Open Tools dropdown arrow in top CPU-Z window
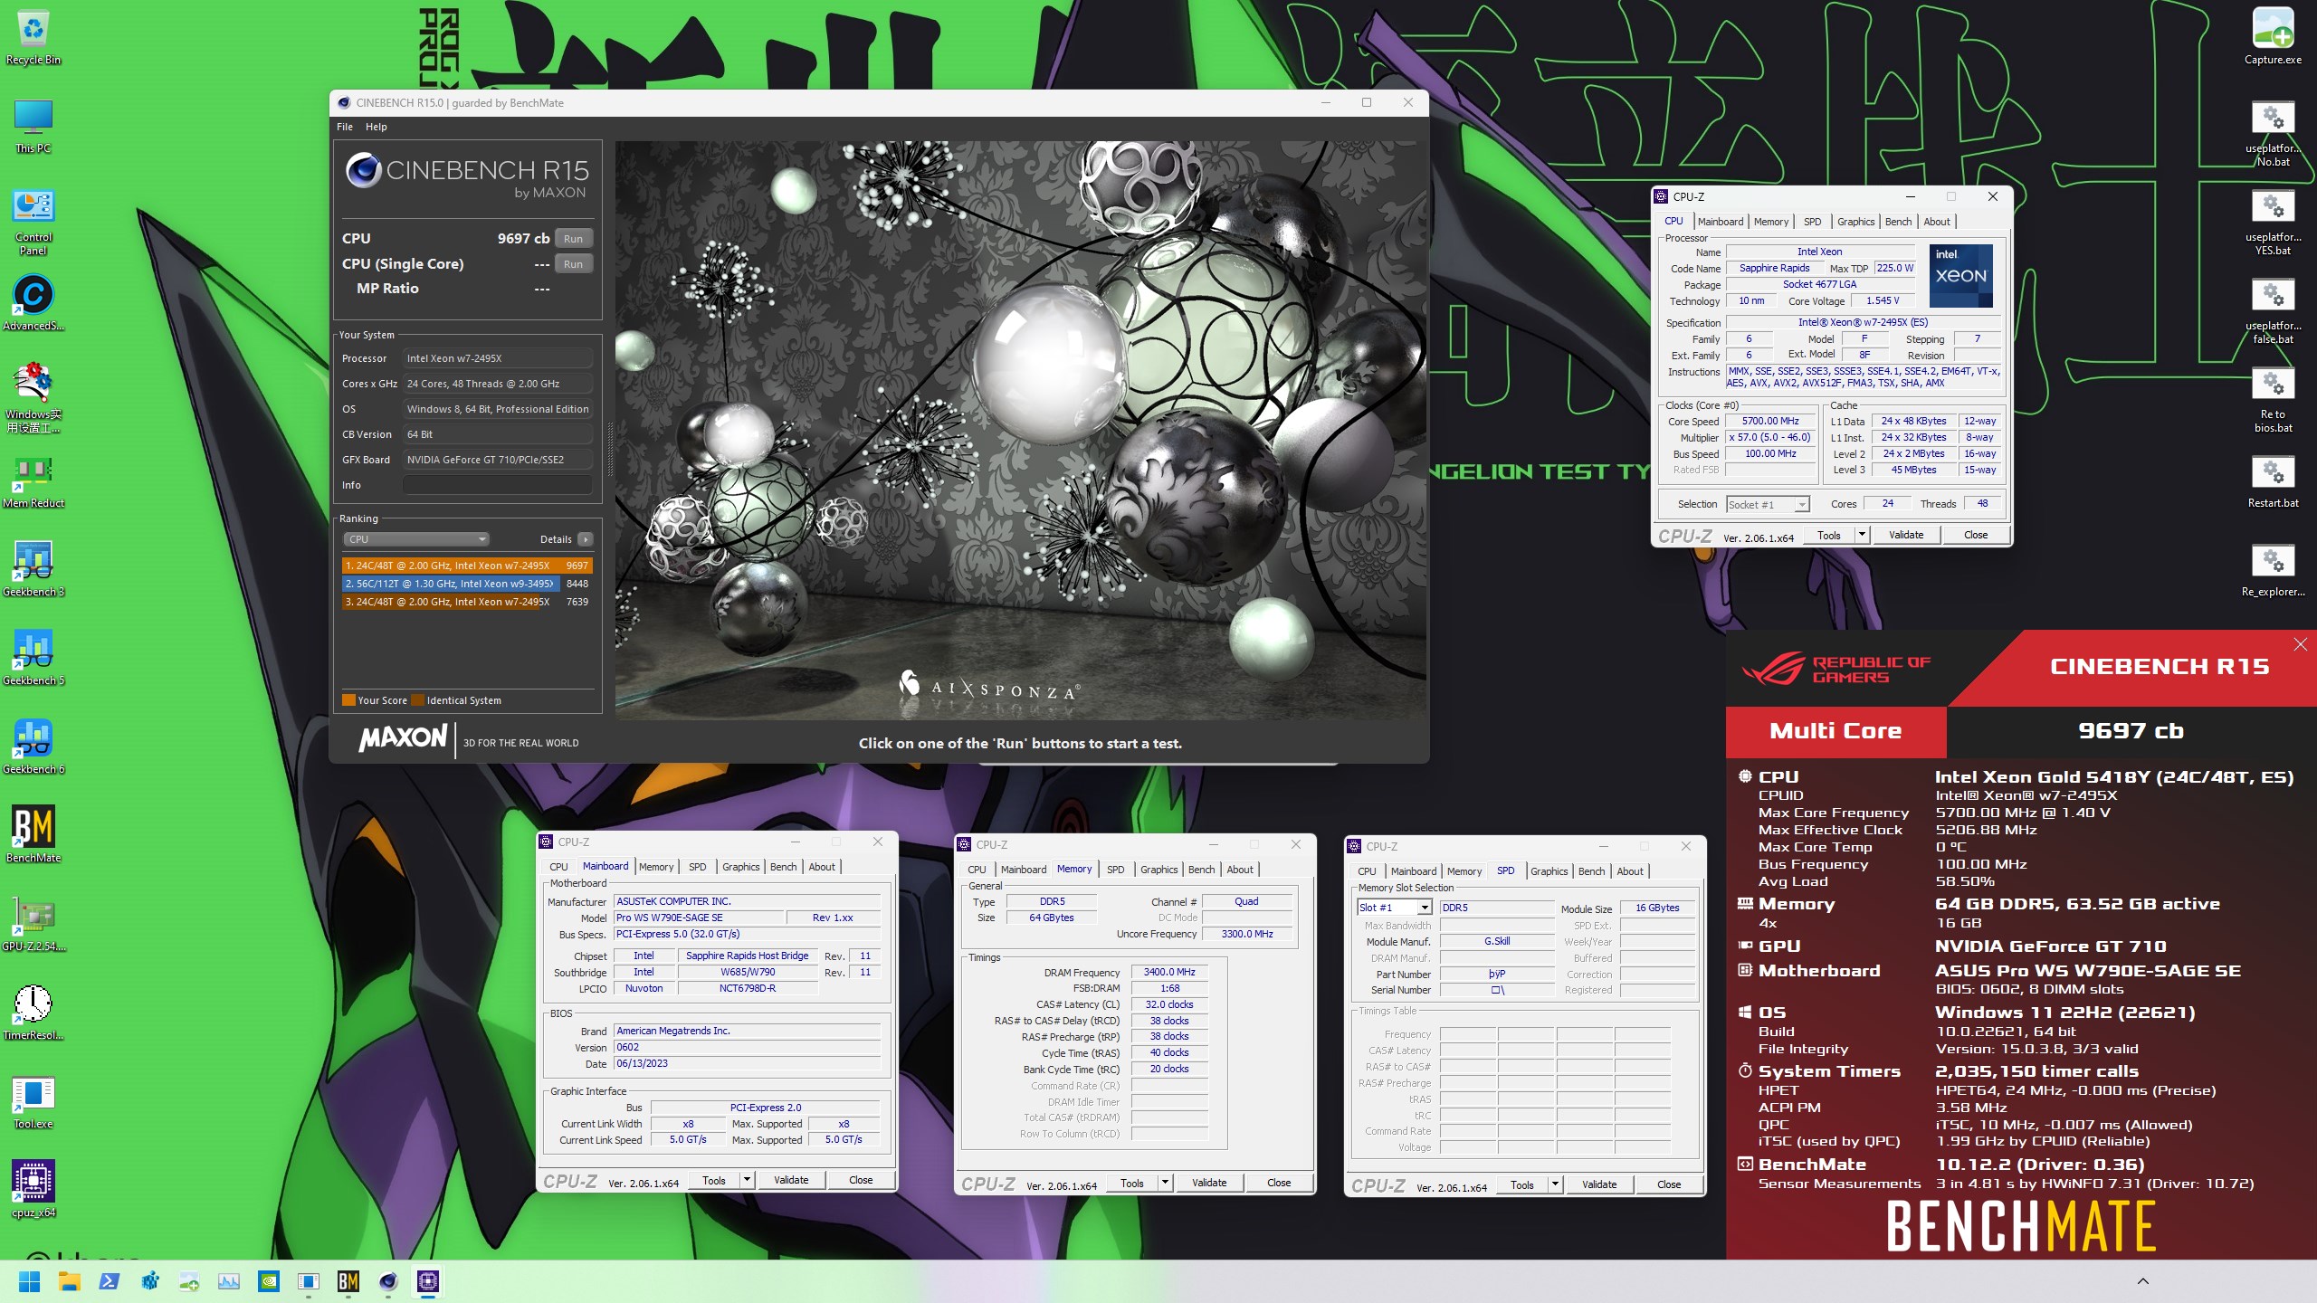 coord(1862,535)
